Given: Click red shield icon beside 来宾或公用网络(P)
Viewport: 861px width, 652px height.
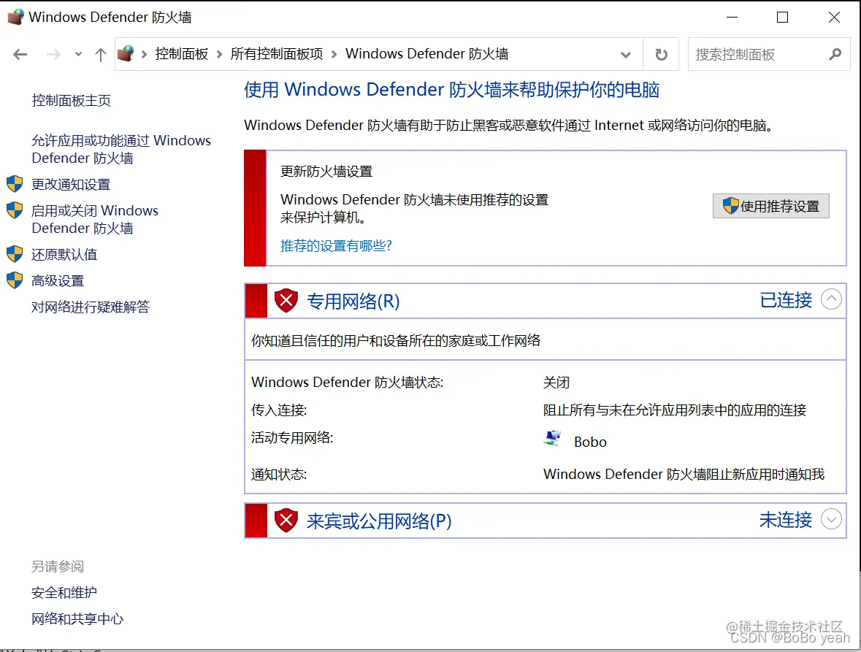Looking at the screenshot, I should pyautogui.click(x=286, y=521).
